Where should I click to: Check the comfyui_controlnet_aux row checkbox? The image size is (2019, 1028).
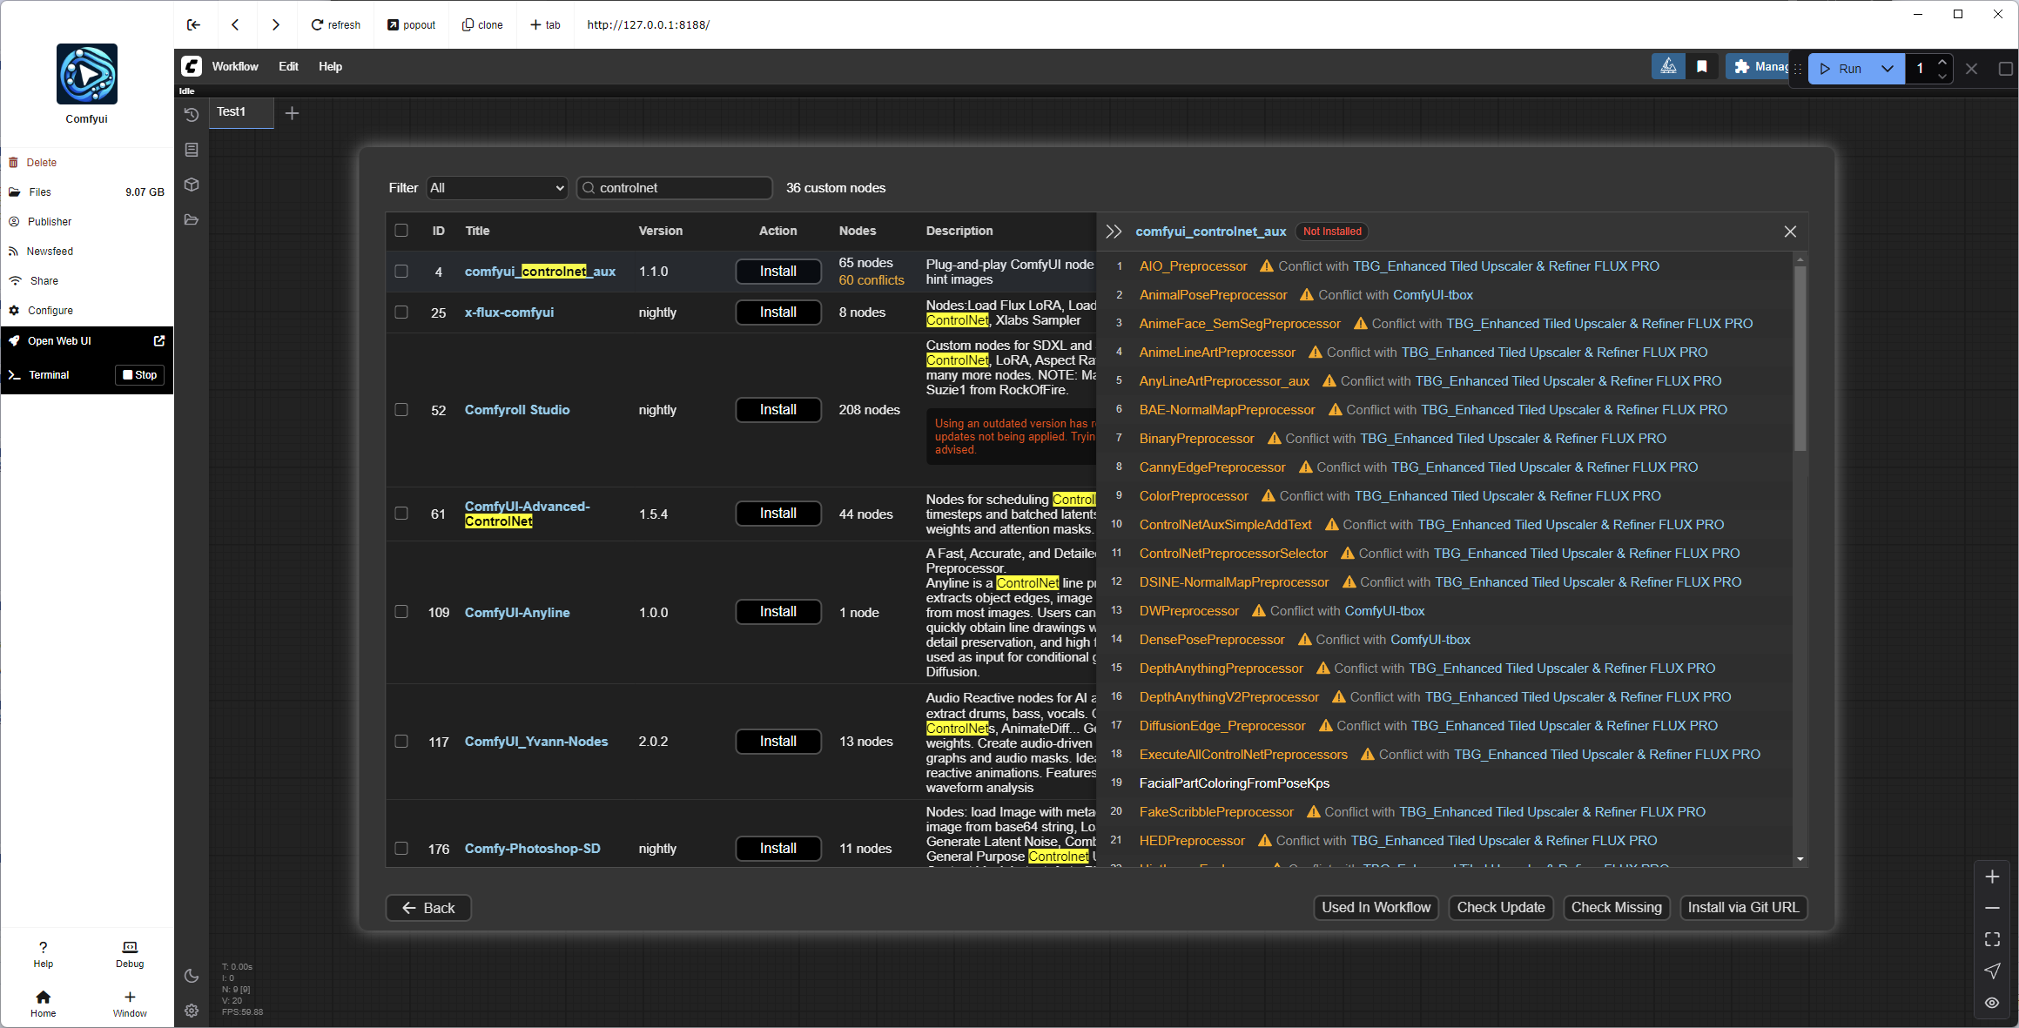401,272
